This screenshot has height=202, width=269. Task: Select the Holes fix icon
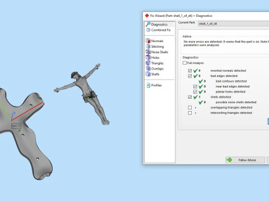(148, 57)
